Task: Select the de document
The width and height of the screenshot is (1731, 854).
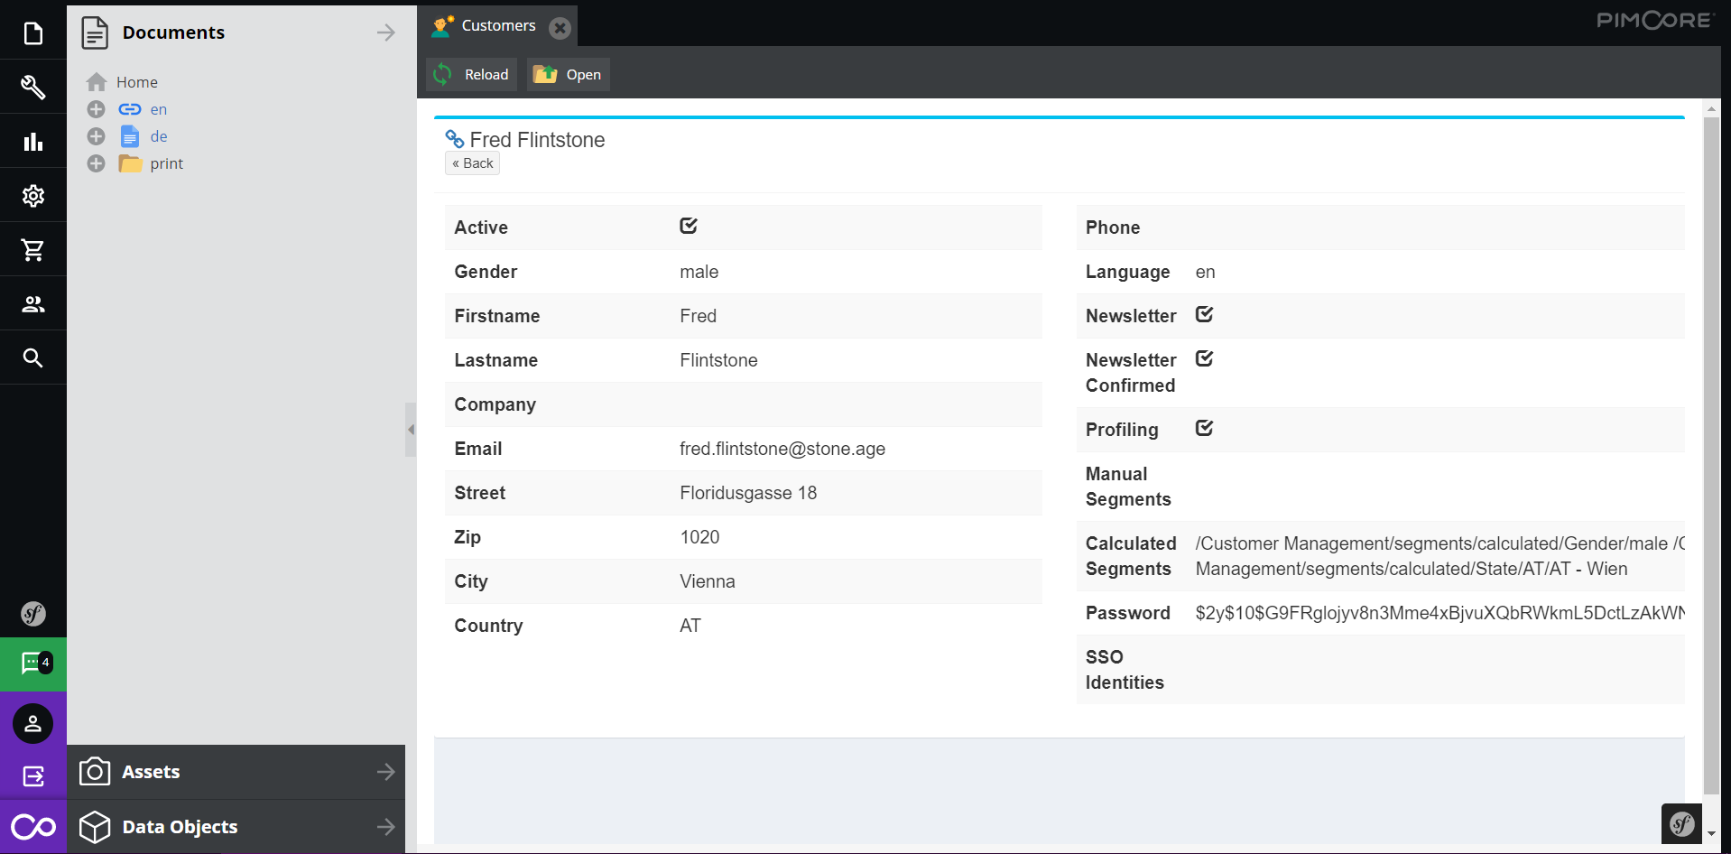Action: pos(159,136)
